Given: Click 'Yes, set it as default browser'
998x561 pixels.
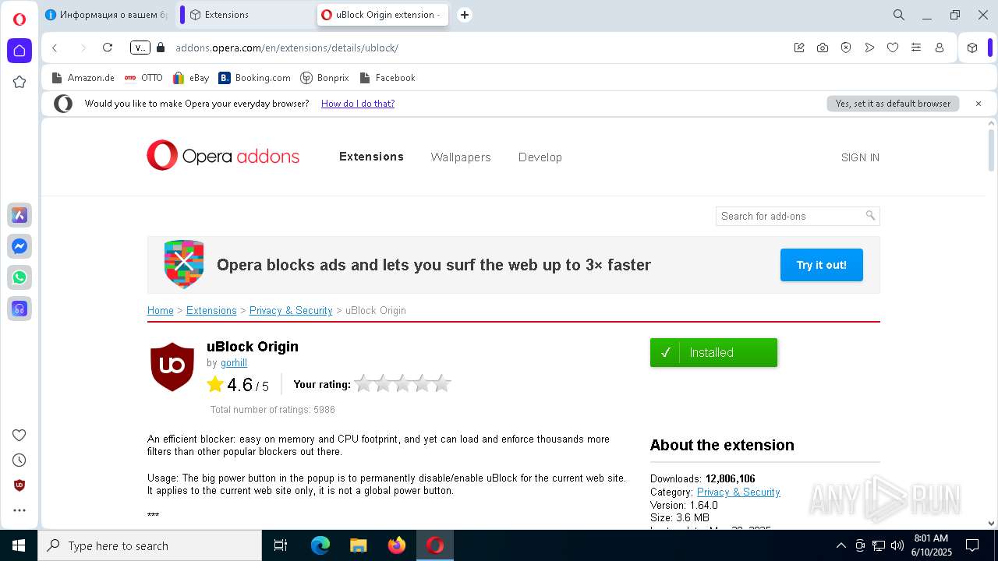Looking at the screenshot, I should pyautogui.click(x=893, y=104).
